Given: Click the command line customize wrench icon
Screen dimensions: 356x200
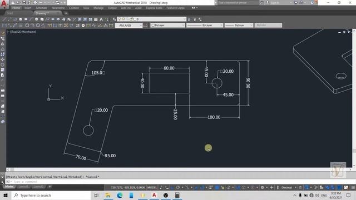Looking at the screenshot, I should click(x=2, y=182).
